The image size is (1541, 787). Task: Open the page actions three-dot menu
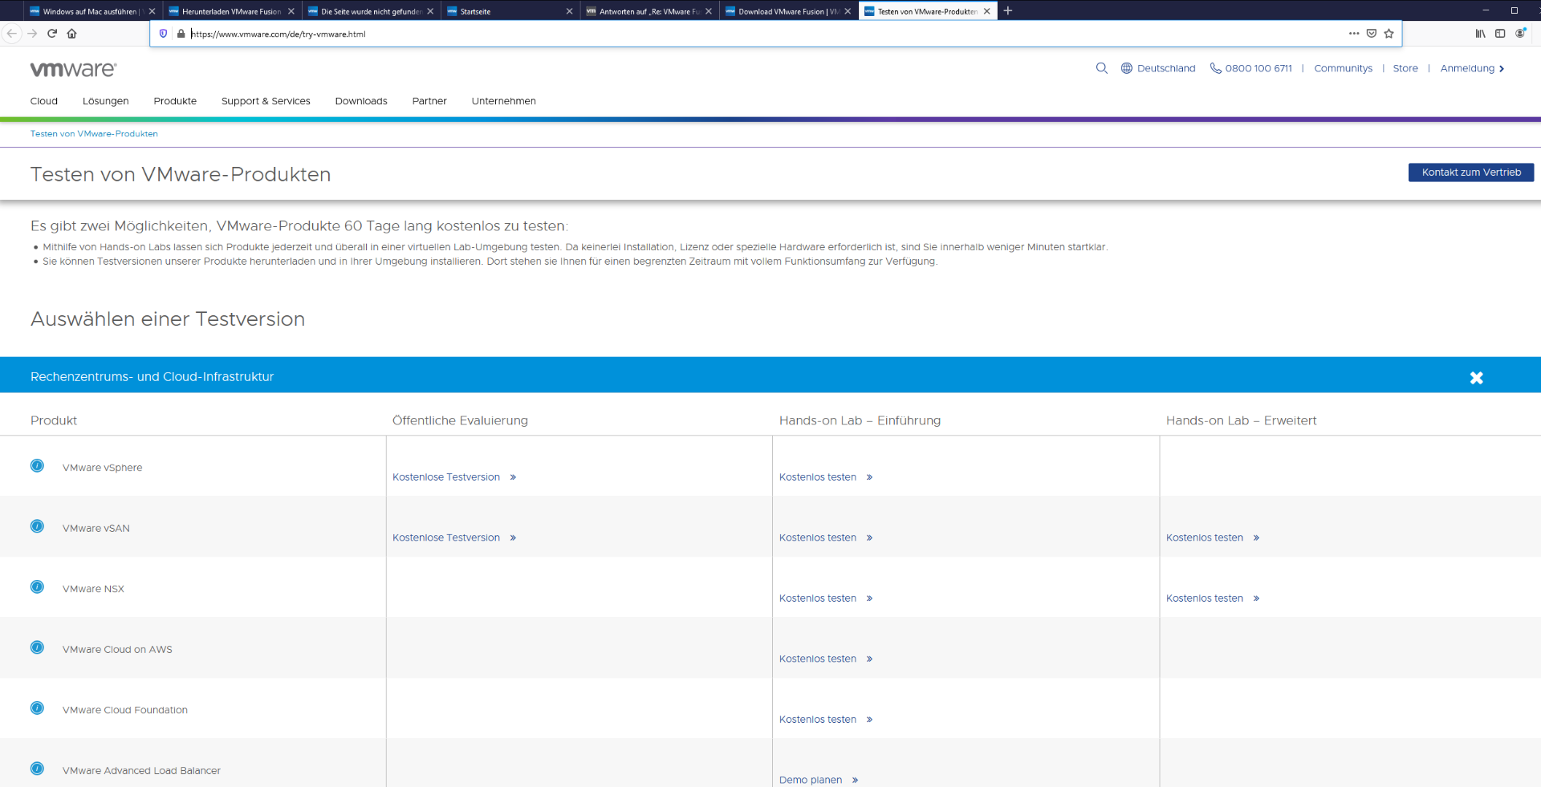pos(1354,34)
